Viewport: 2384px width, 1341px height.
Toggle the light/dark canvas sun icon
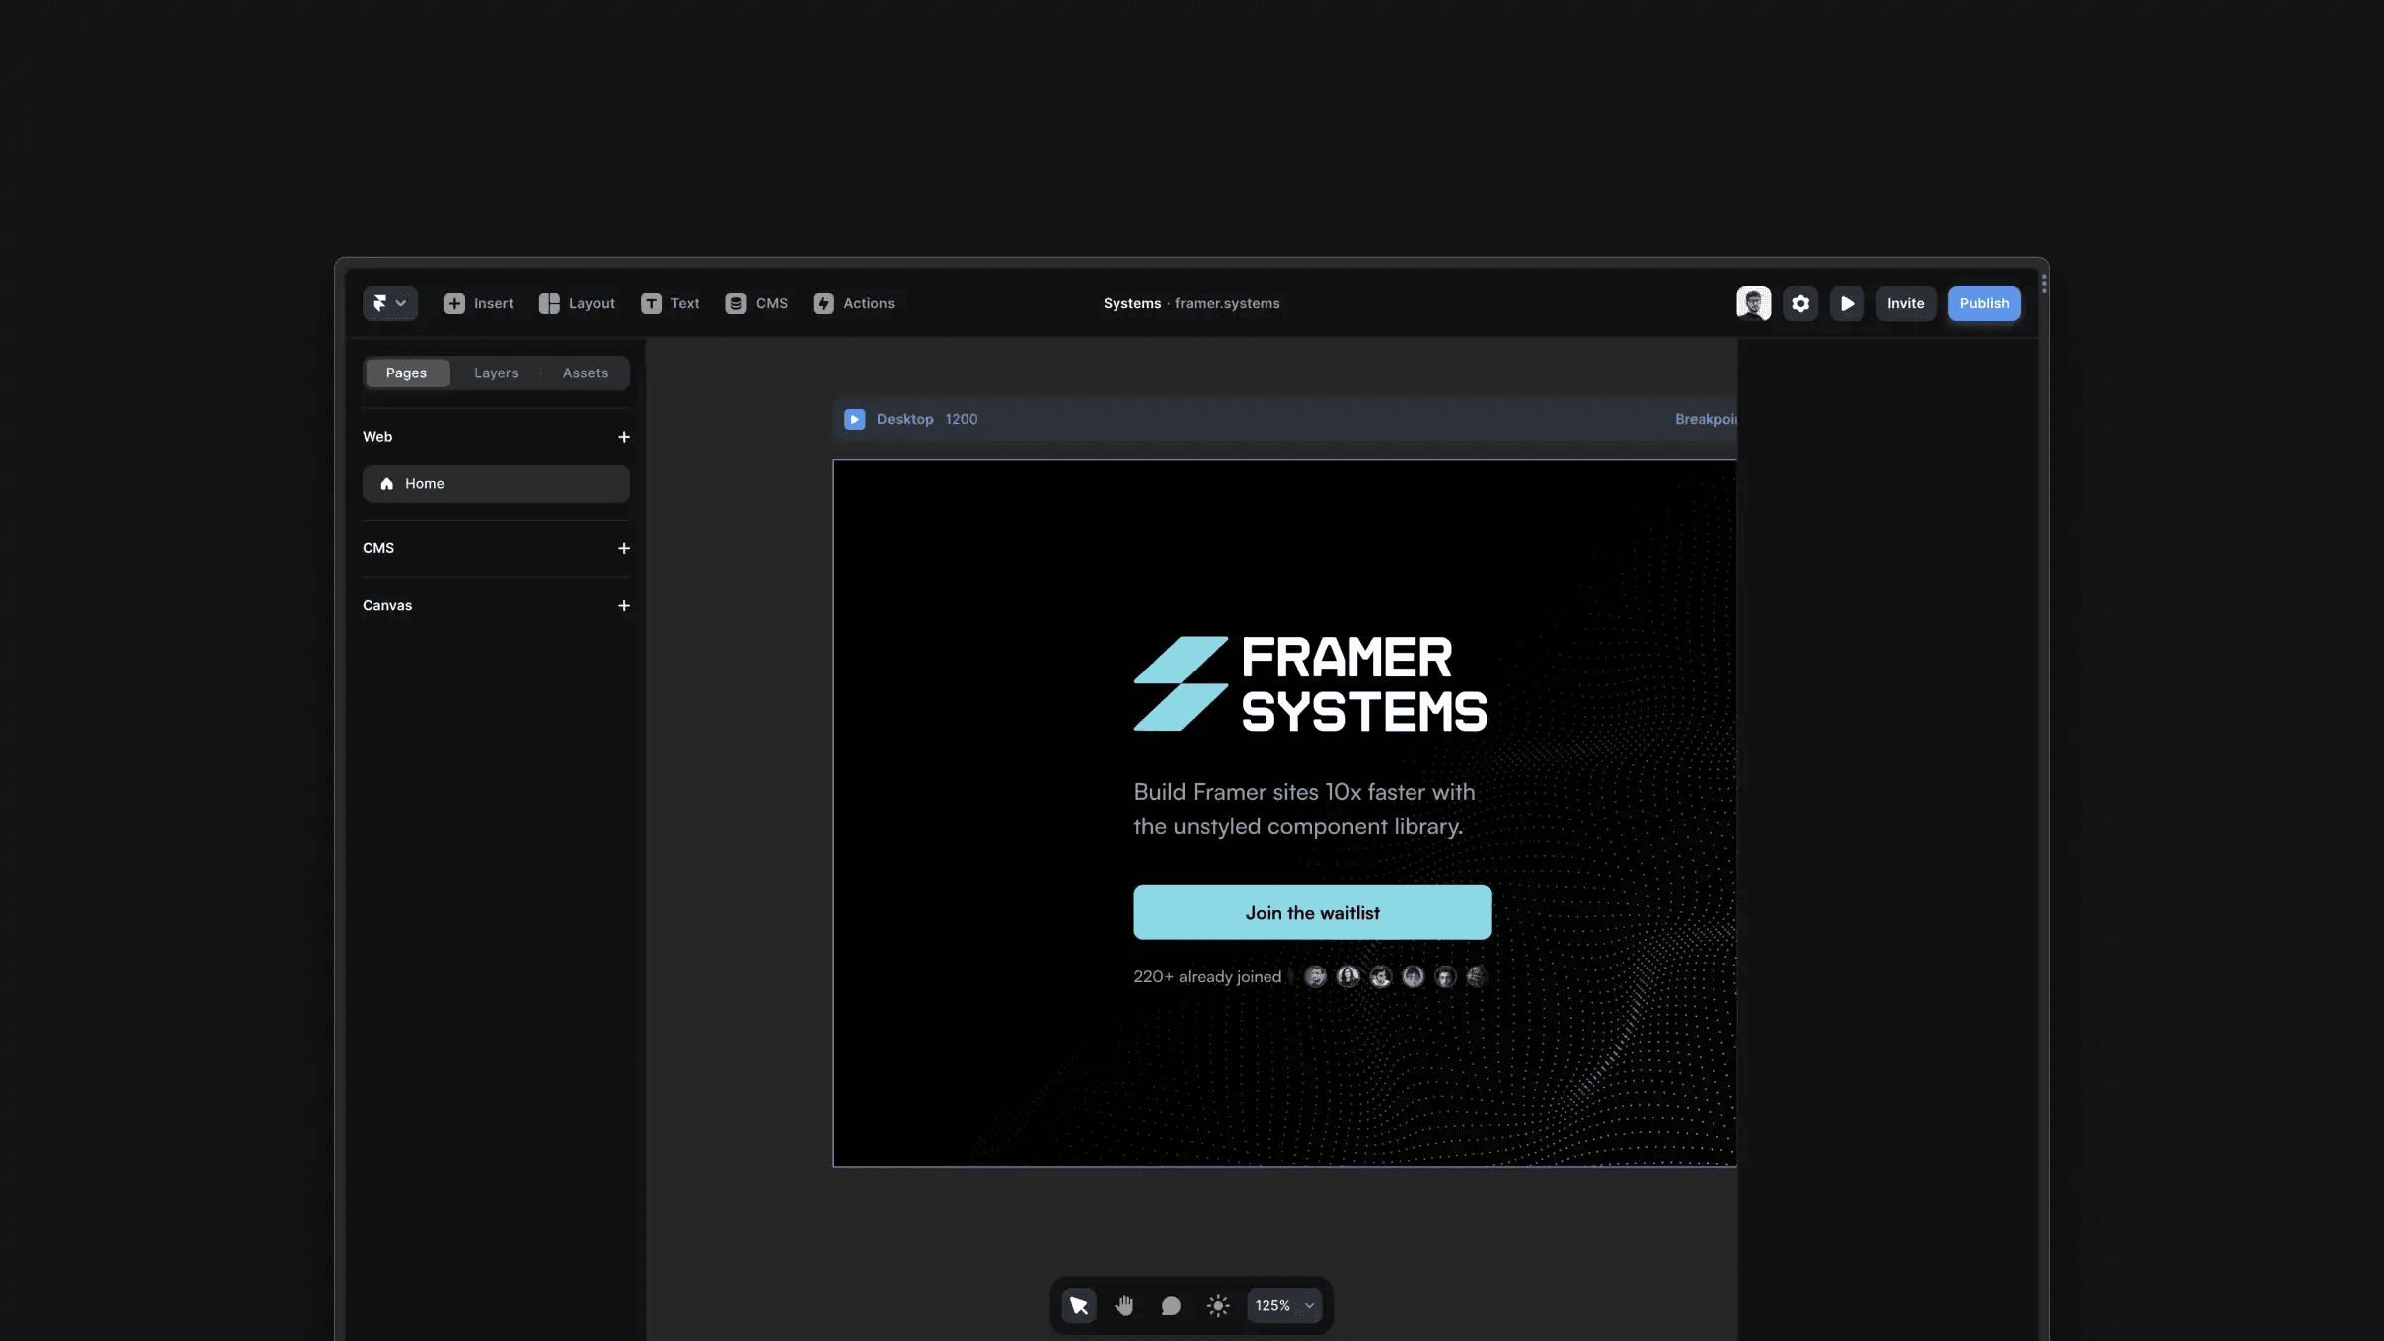coord(1218,1305)
